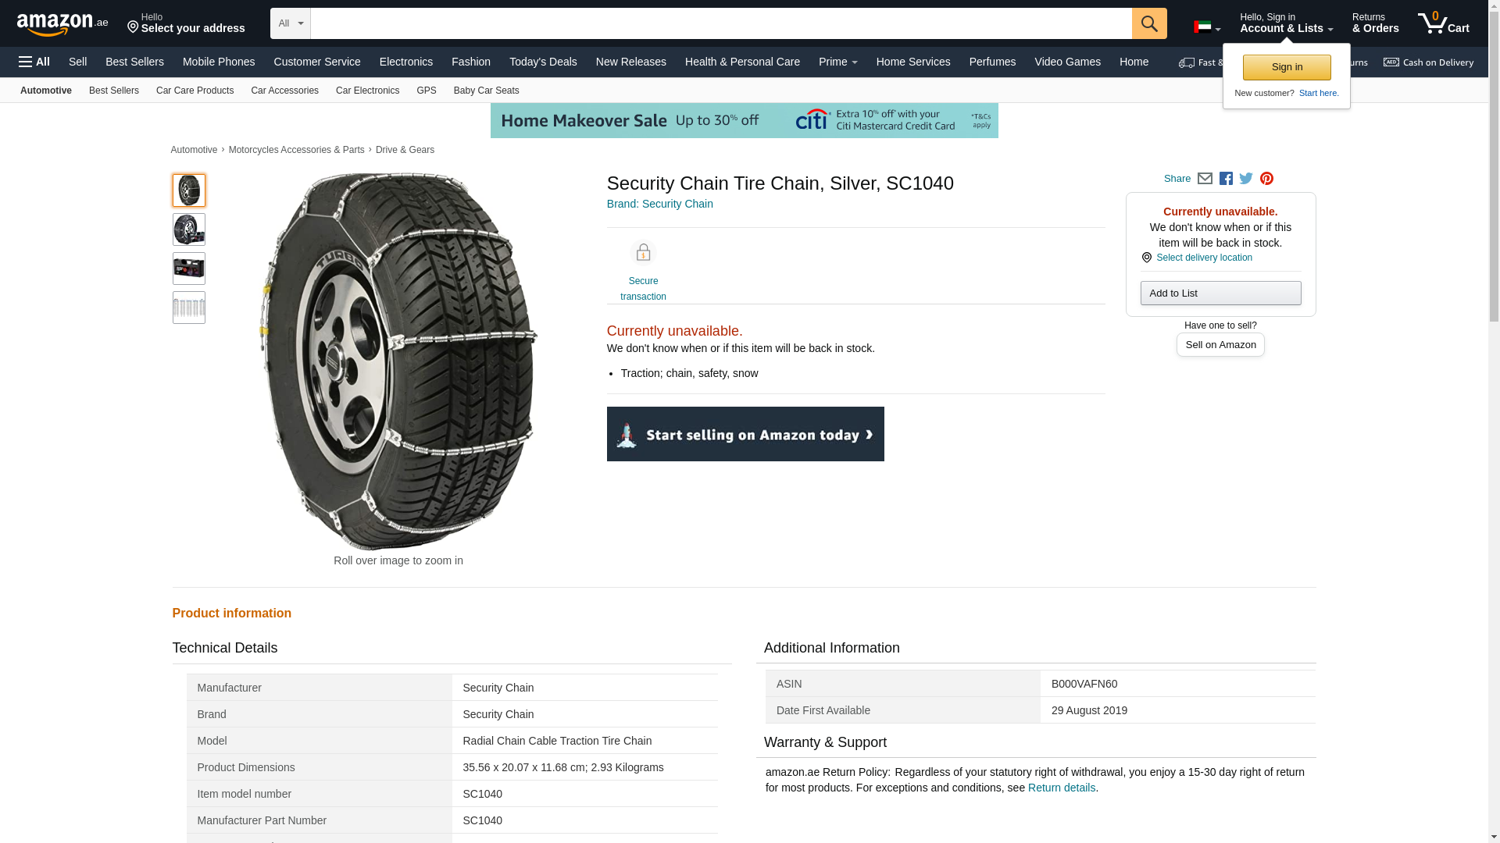This screenshot has height=843, width=1500.
Task: Click the yellow Sign in button
Action: pos(1287,67)
